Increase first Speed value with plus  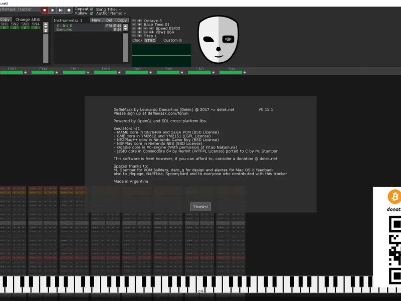pos(140,29)
